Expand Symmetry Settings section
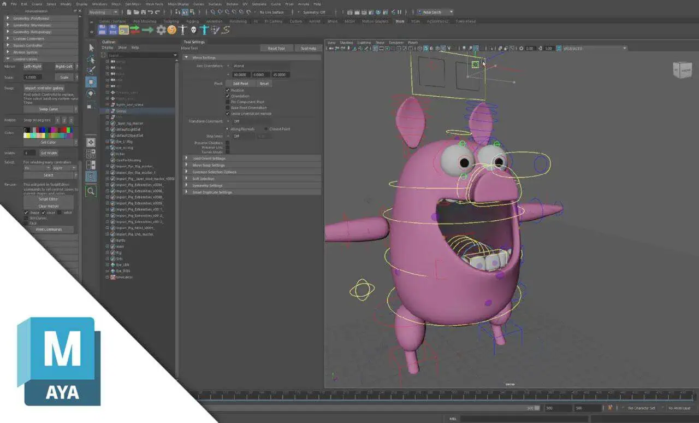This screenshot has width=699, height=423. (x=252, y=185)
